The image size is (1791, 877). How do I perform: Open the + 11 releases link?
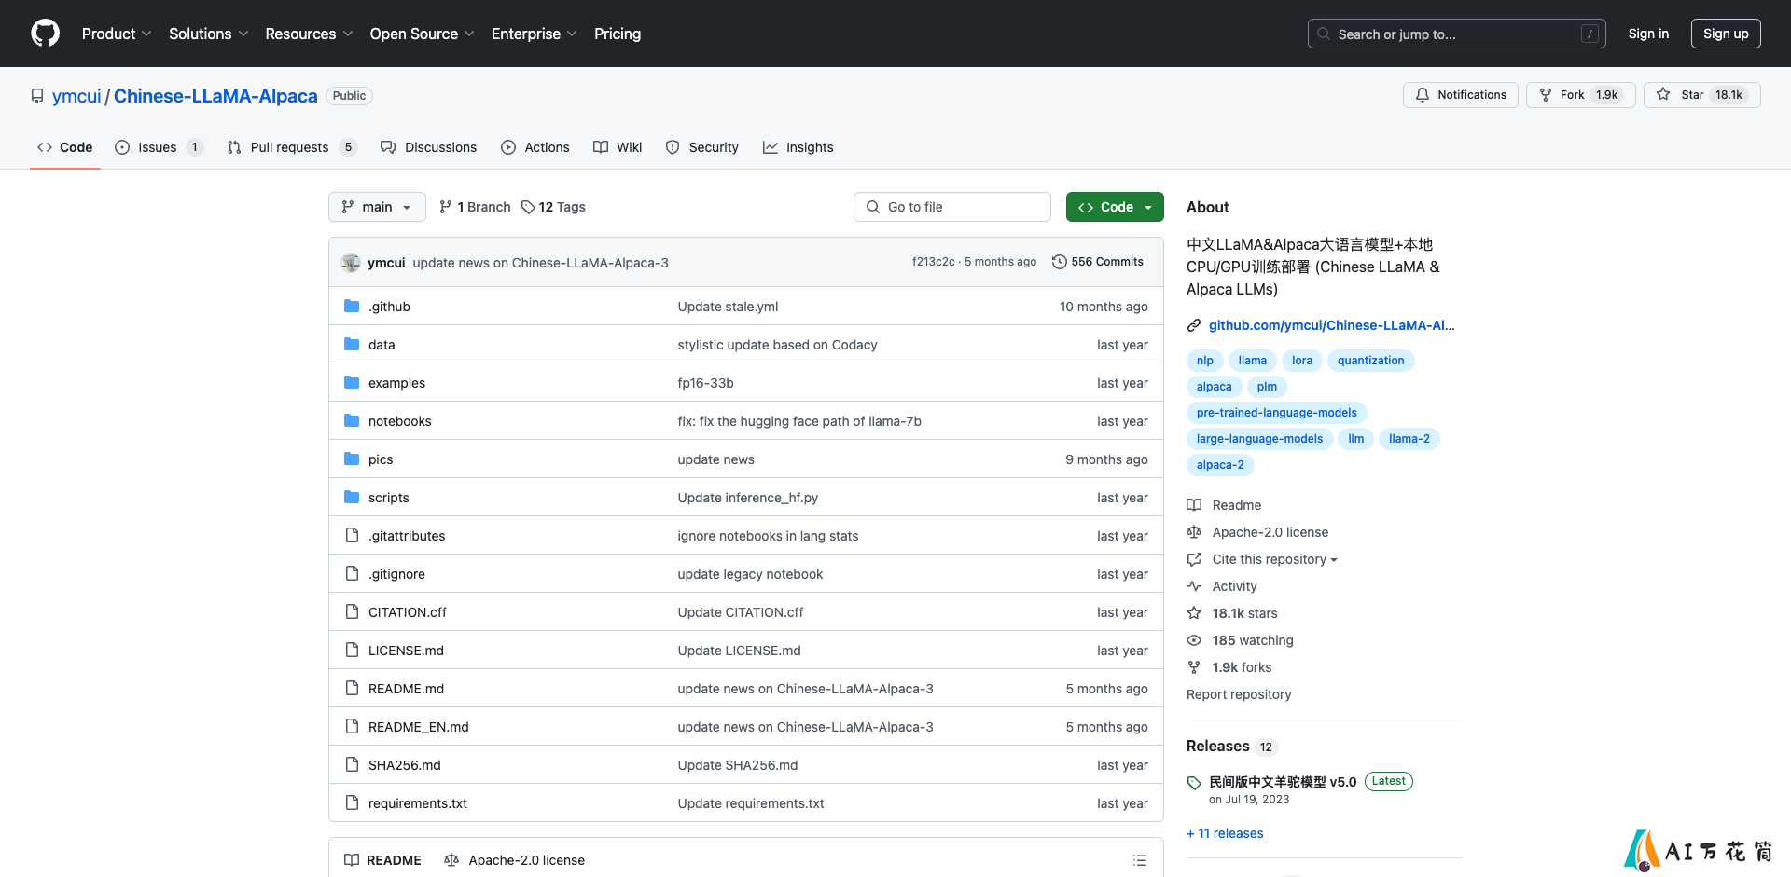1225,833
